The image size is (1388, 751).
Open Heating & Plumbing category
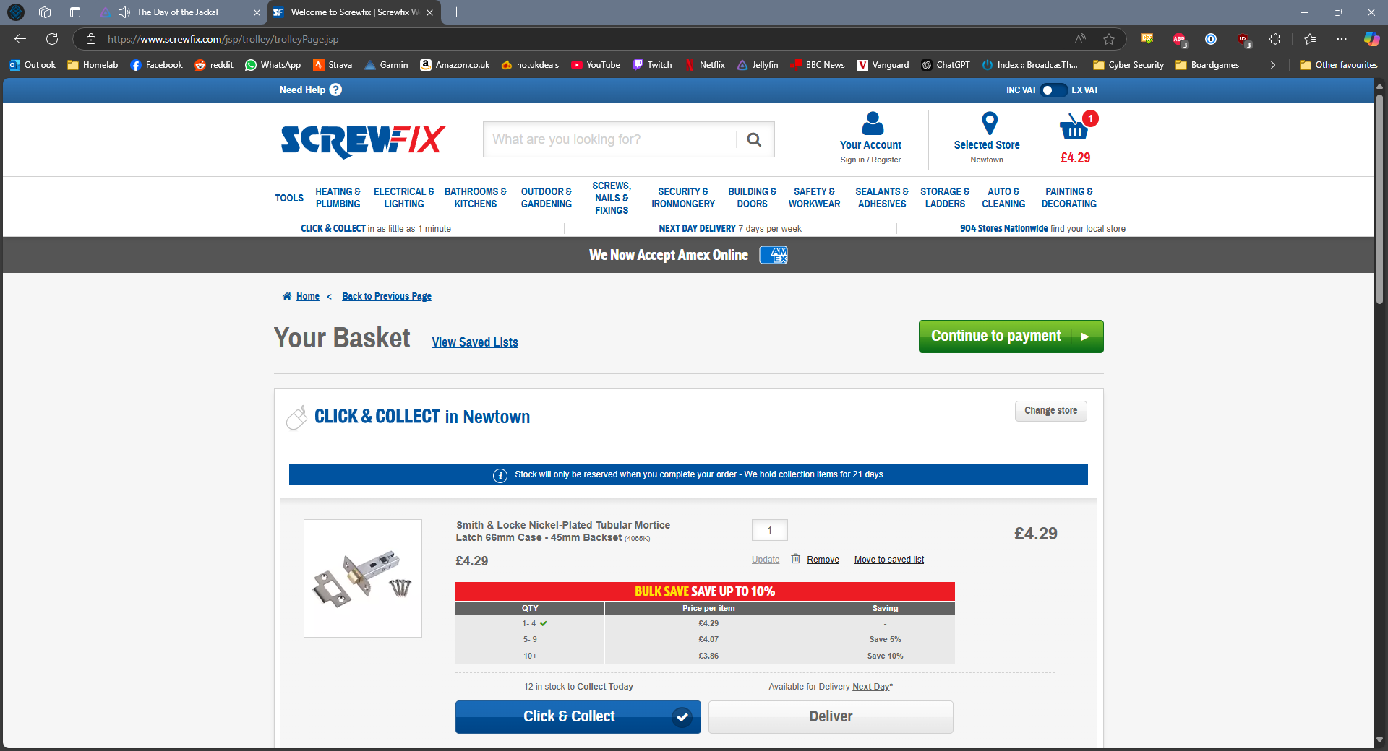[338, 198]
